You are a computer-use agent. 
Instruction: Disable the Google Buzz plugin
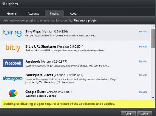coord(143,92)
